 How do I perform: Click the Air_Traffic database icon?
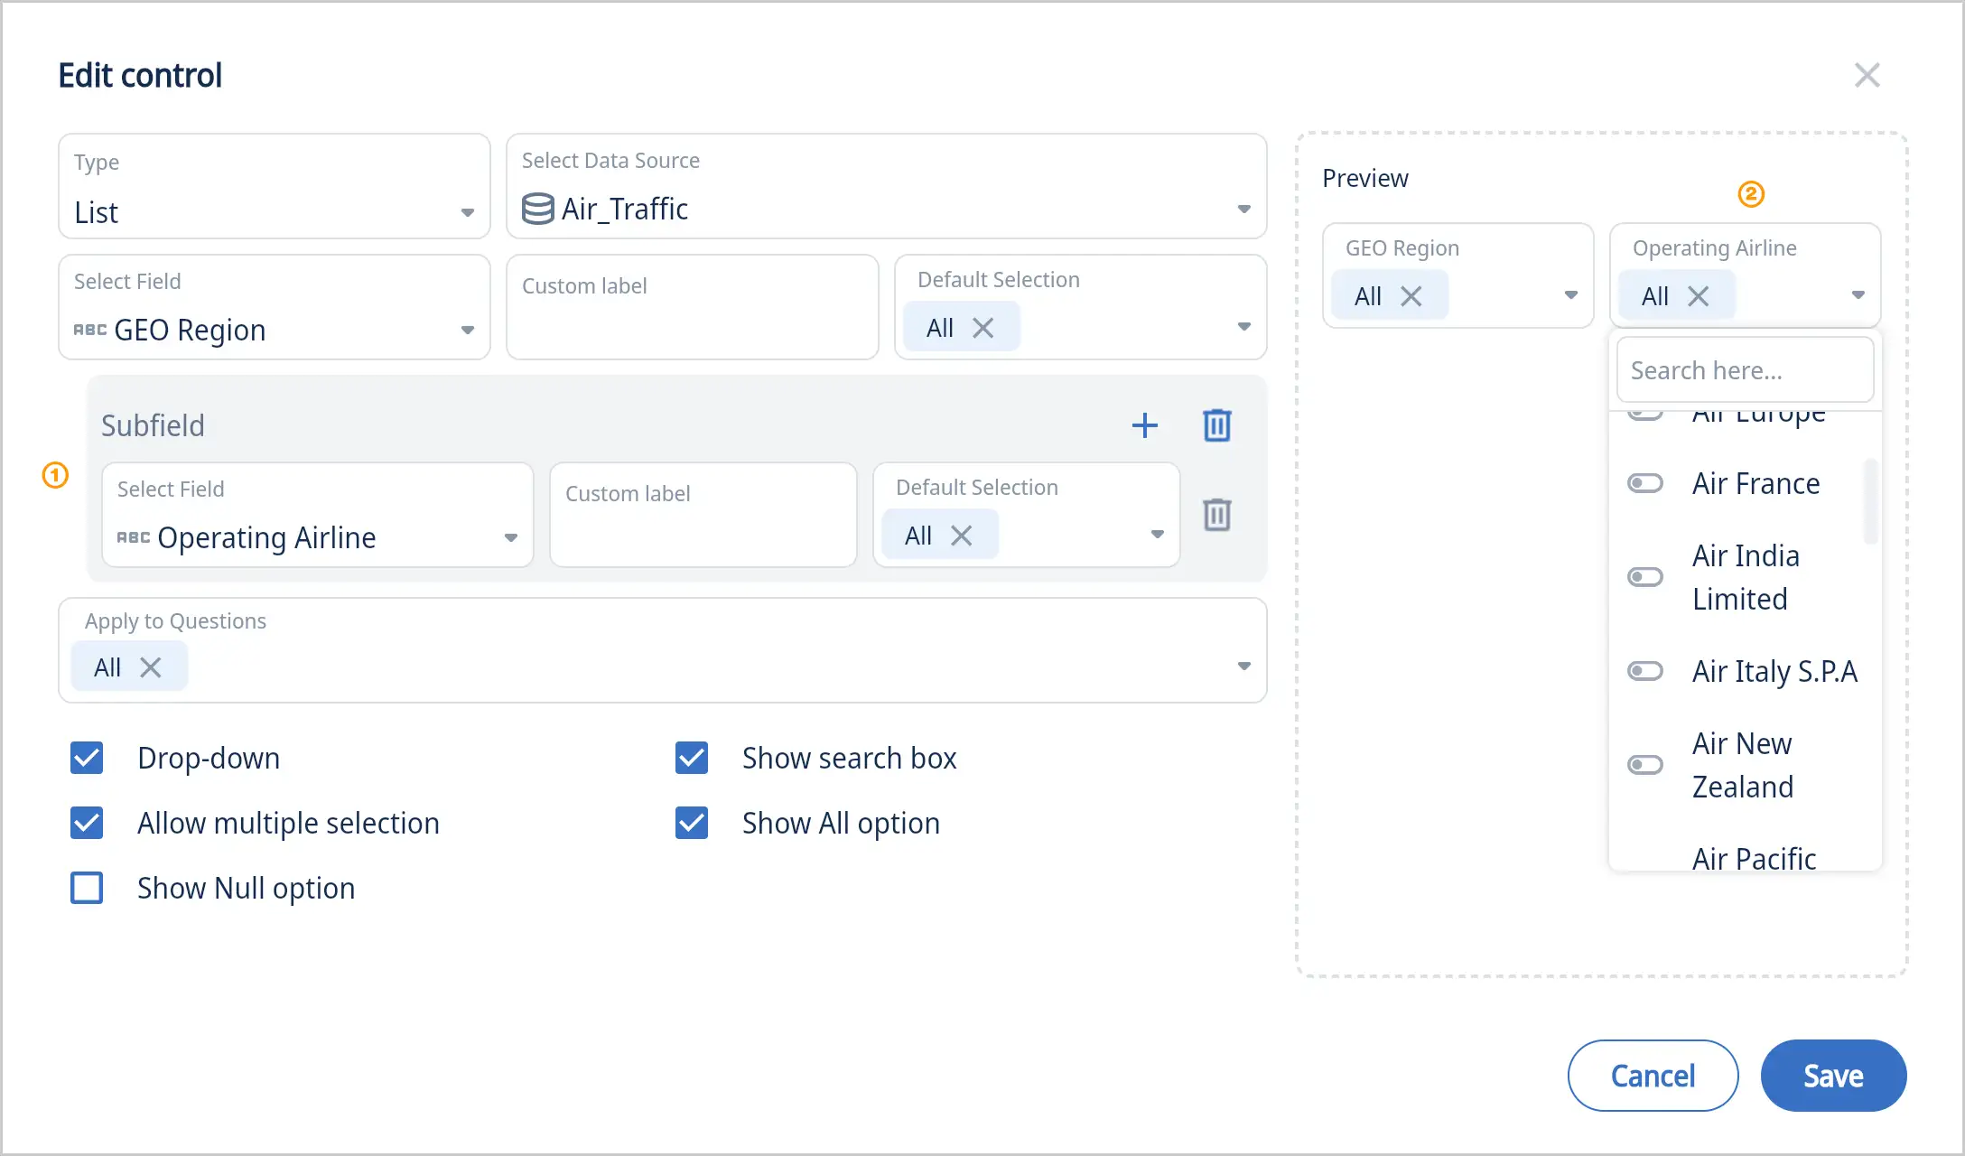[537, 209]
